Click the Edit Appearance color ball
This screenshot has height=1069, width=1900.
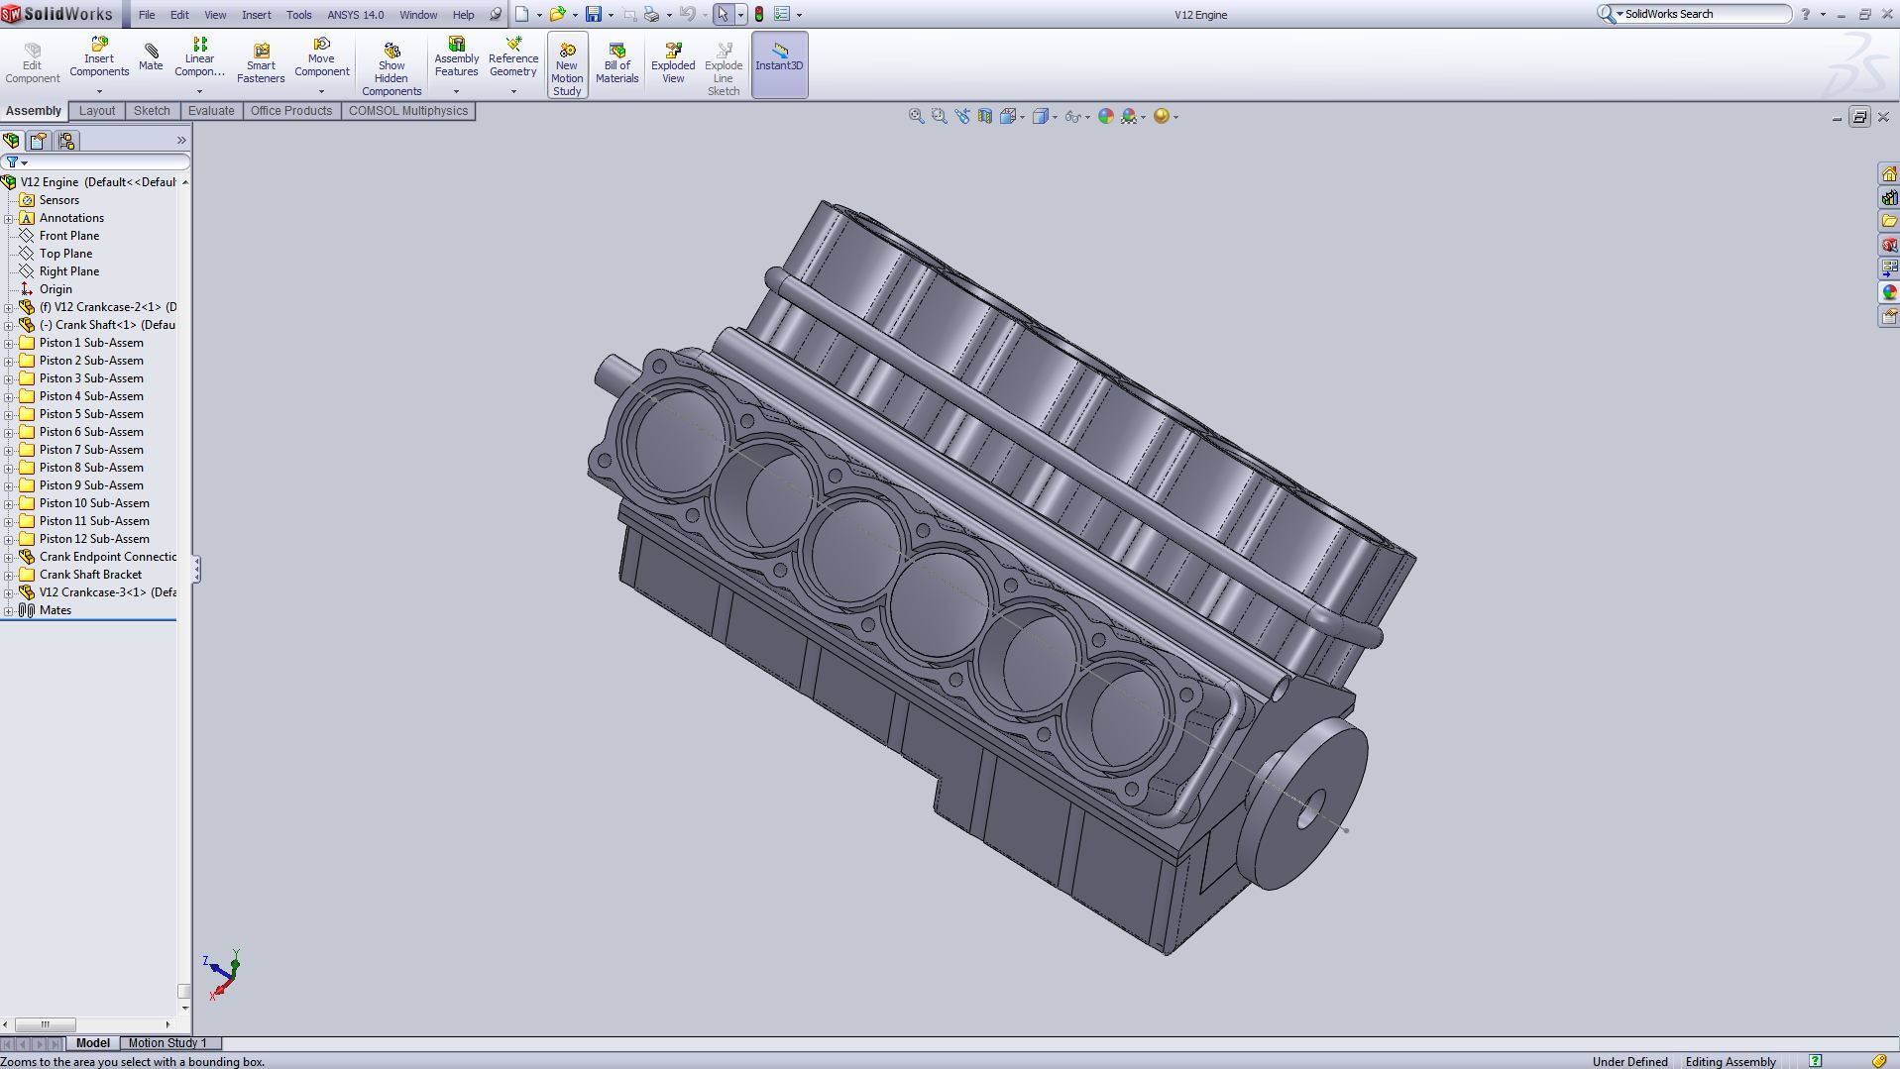1105,116
